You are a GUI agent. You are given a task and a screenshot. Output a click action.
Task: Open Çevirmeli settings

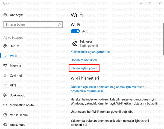[16, 76]
